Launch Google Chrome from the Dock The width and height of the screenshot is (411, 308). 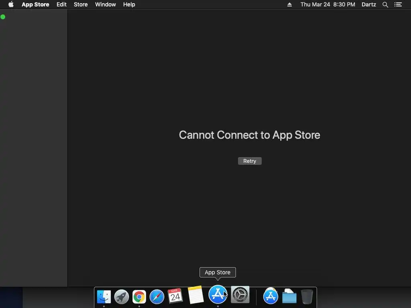(x=139, y=297)
